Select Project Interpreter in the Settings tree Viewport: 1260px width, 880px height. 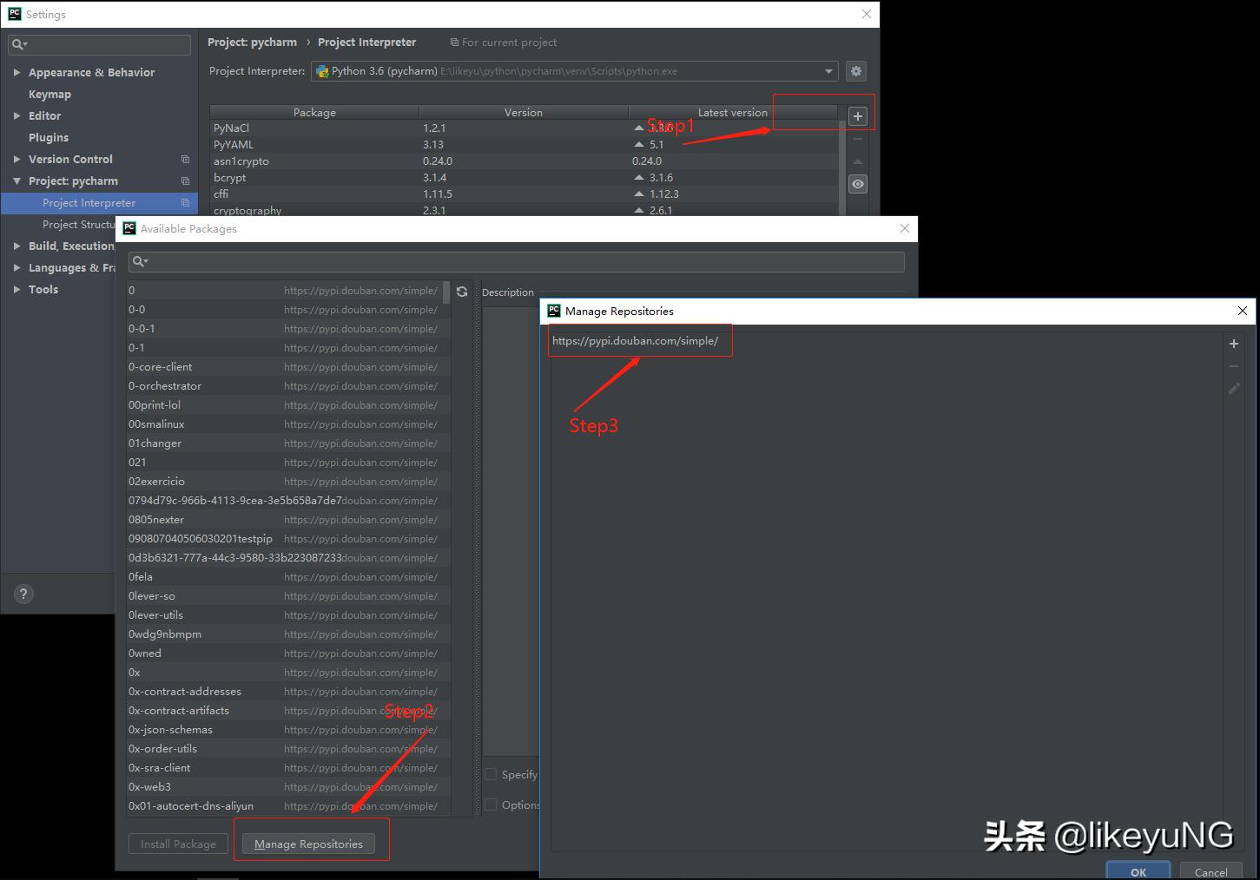click(x=99, y=202)
